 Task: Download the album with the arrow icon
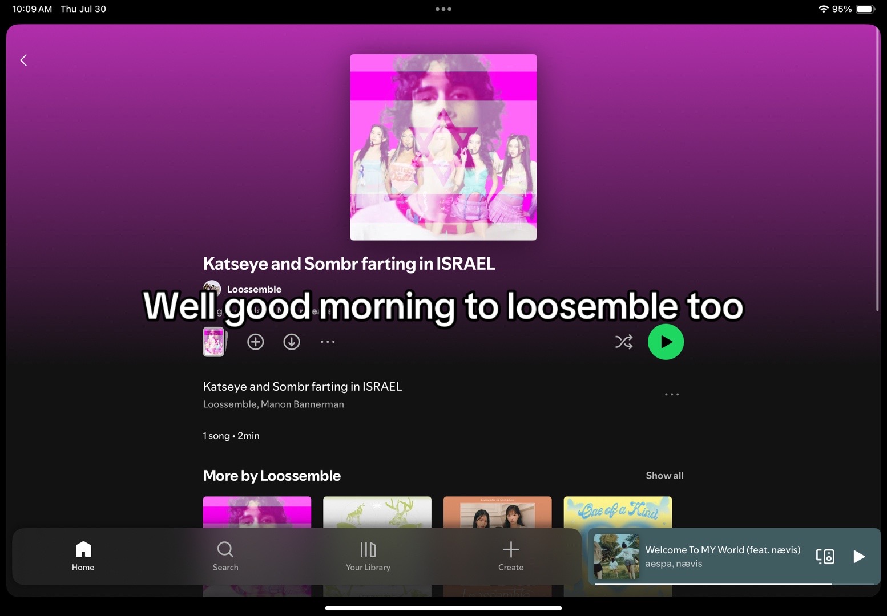[292, 342]
